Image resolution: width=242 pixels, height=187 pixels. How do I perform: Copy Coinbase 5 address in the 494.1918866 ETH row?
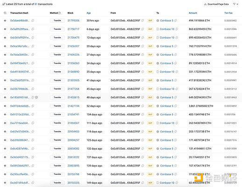(176, 21)
